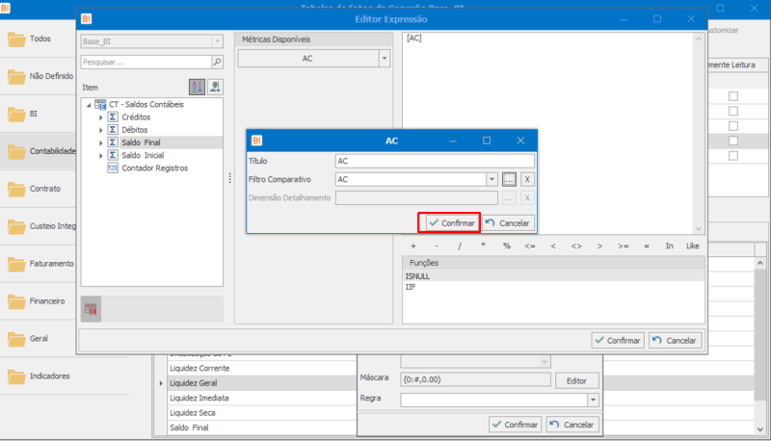Insert the In operator
Image resolution: width=771 pixels, height=441 pixels.
[669, 246]
